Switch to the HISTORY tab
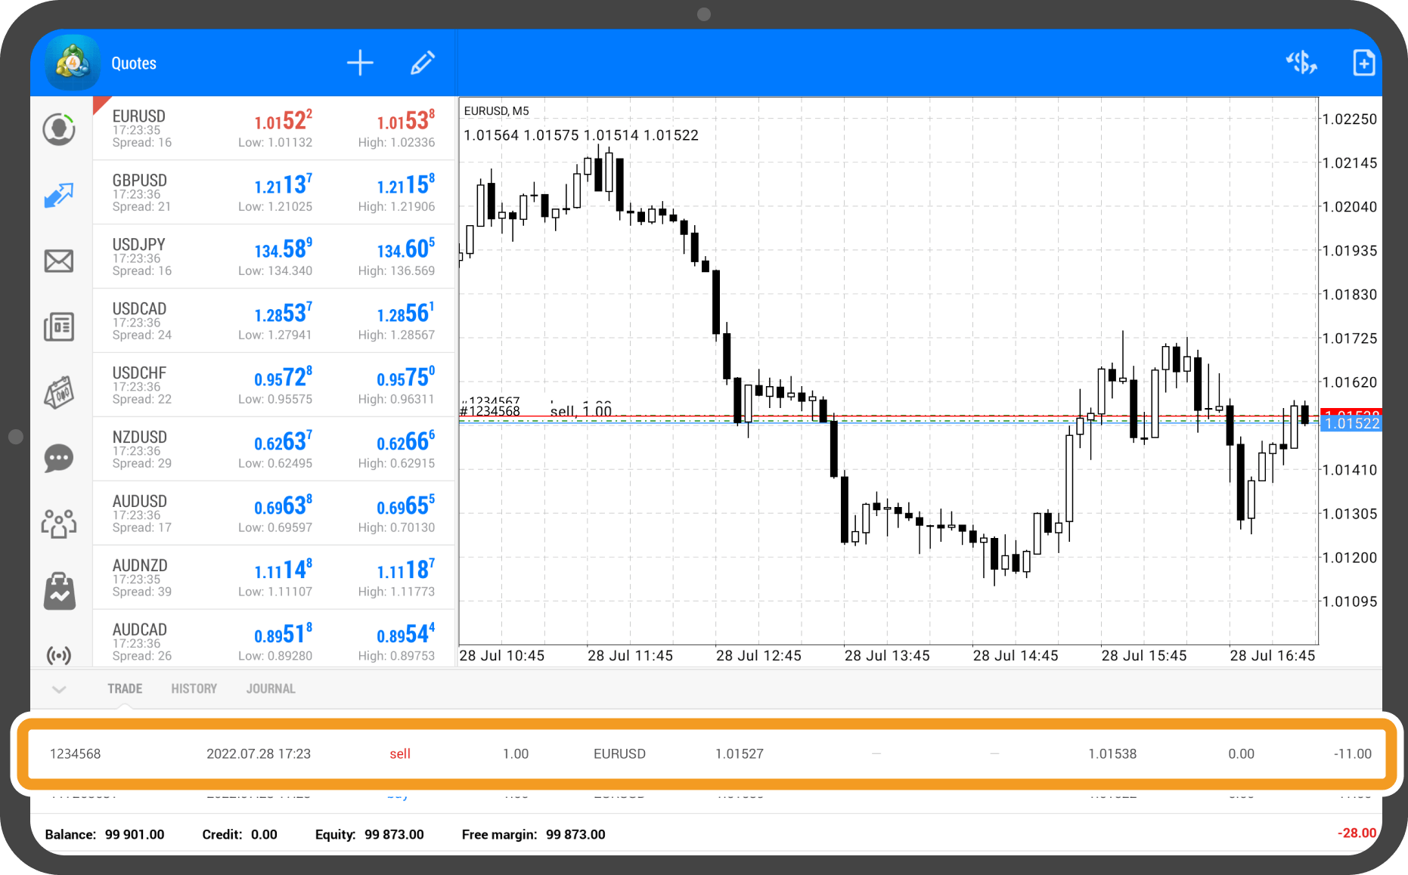Screen dimensions: 1408x875 pyautogui.click(x=194, y=689)
